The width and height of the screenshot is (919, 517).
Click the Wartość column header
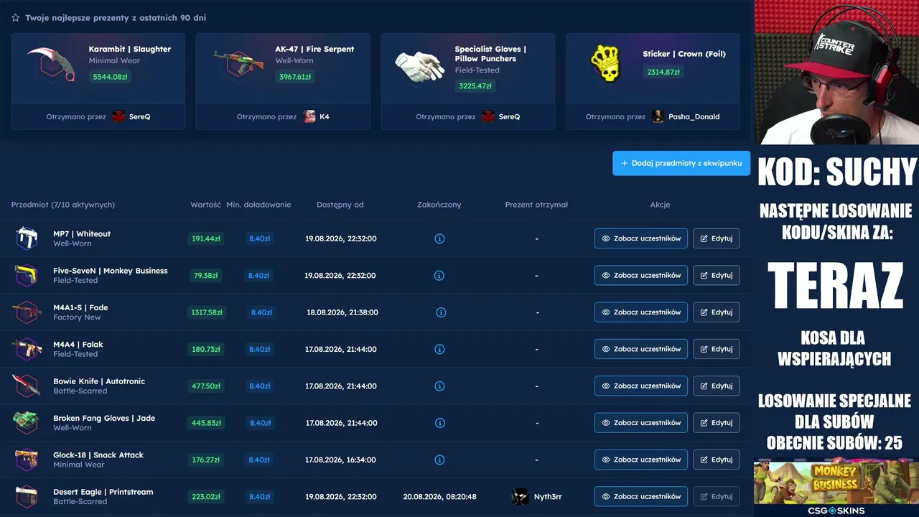(205, 205)
